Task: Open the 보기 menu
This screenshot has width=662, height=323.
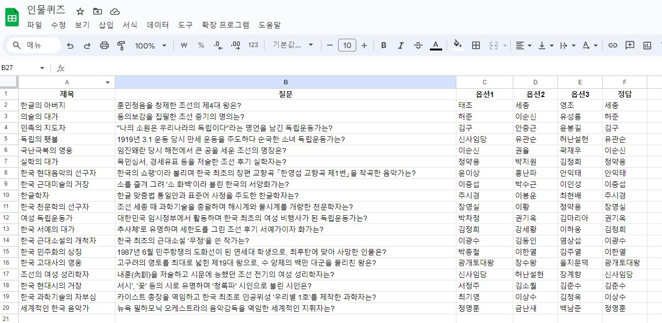Action: tap(82, 25)
